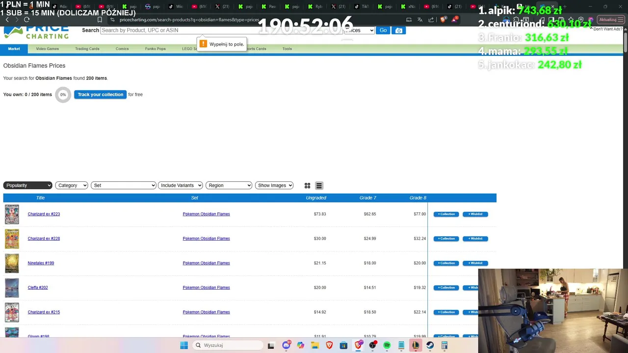
Task: Click the browser address bar URL
Action: [189, 20]
